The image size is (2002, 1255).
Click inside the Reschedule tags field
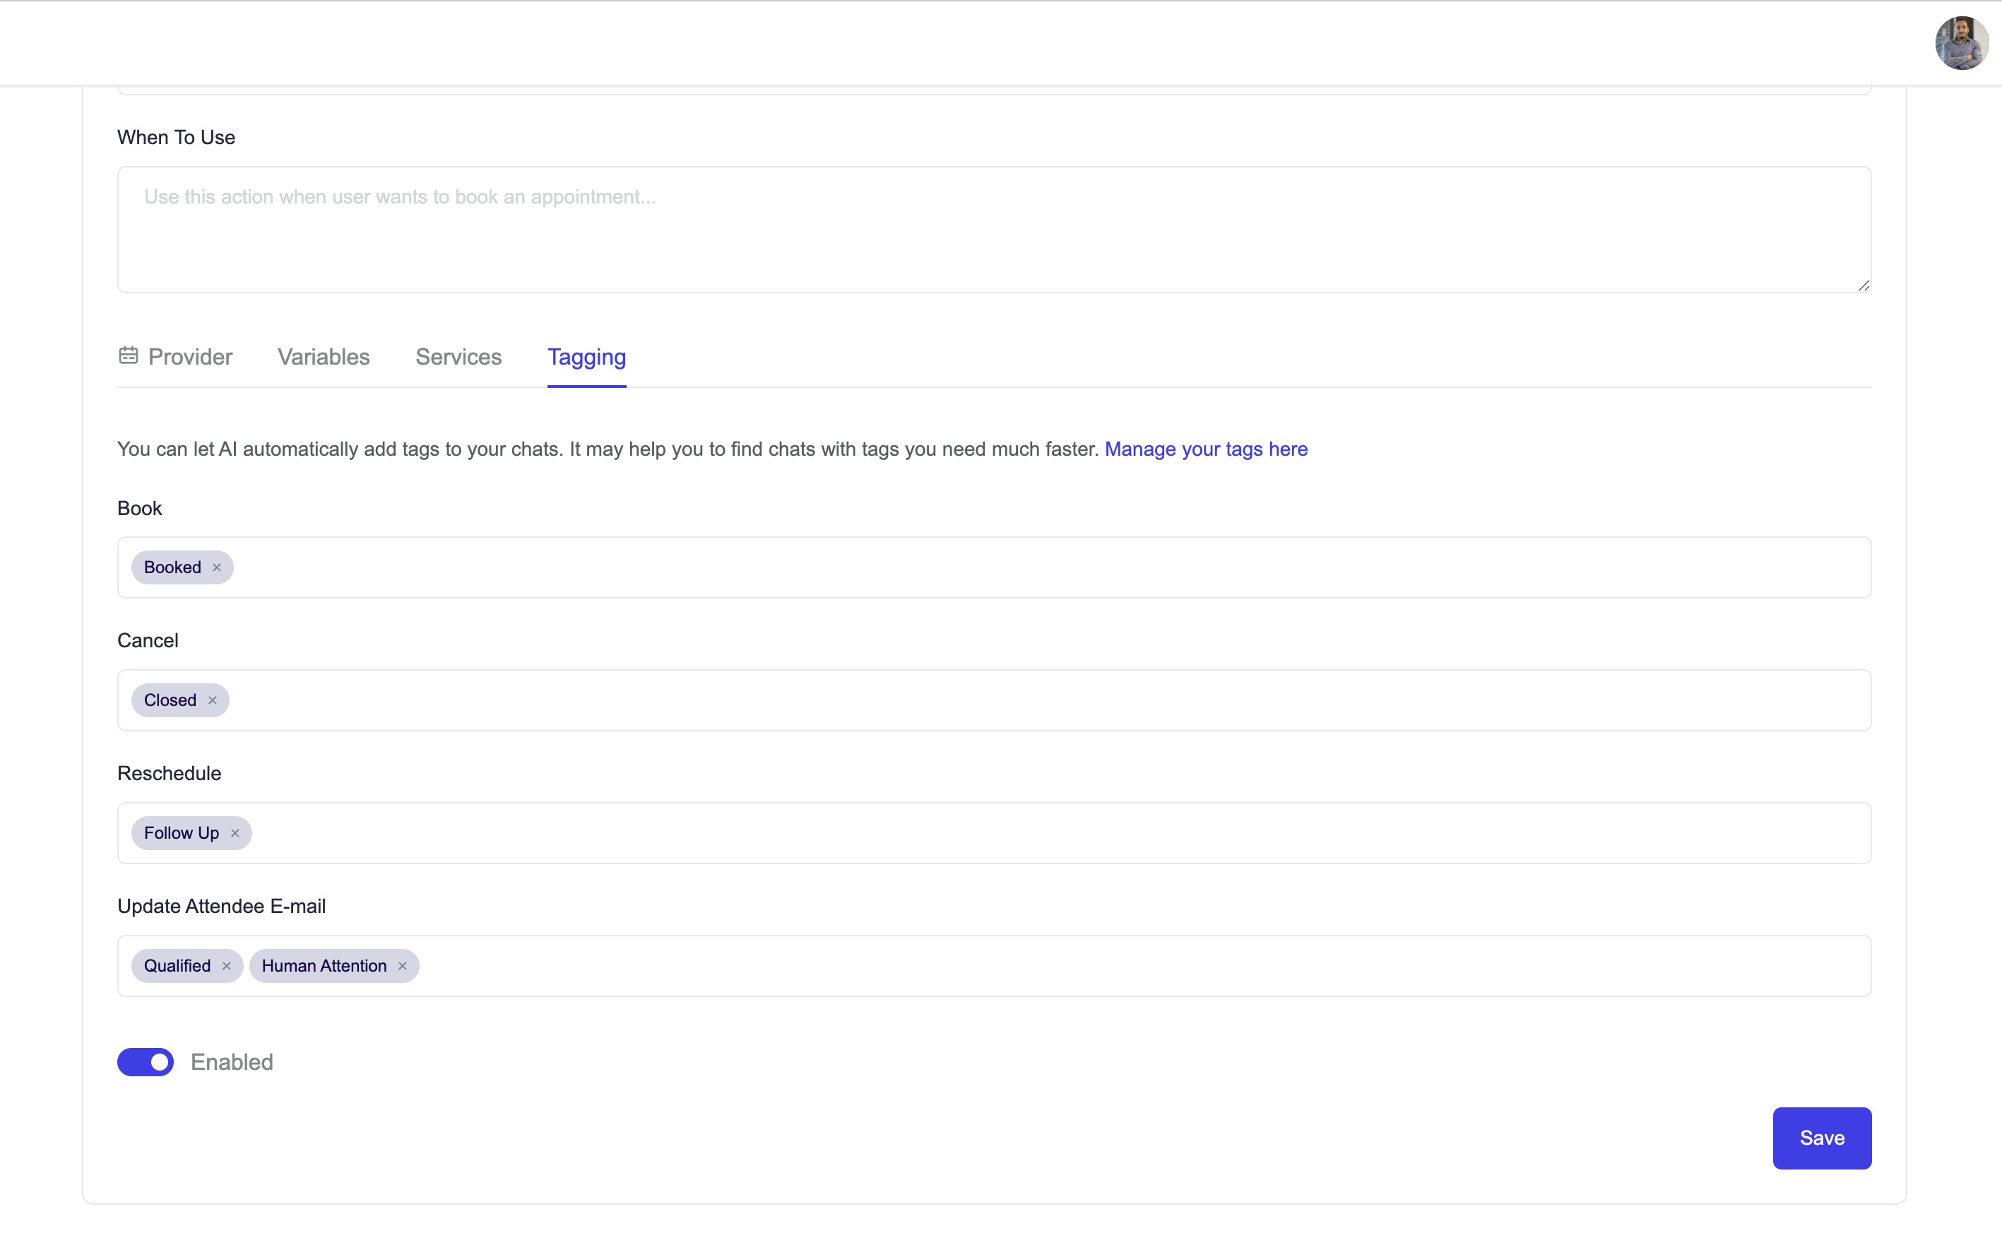tap(994, 833)
